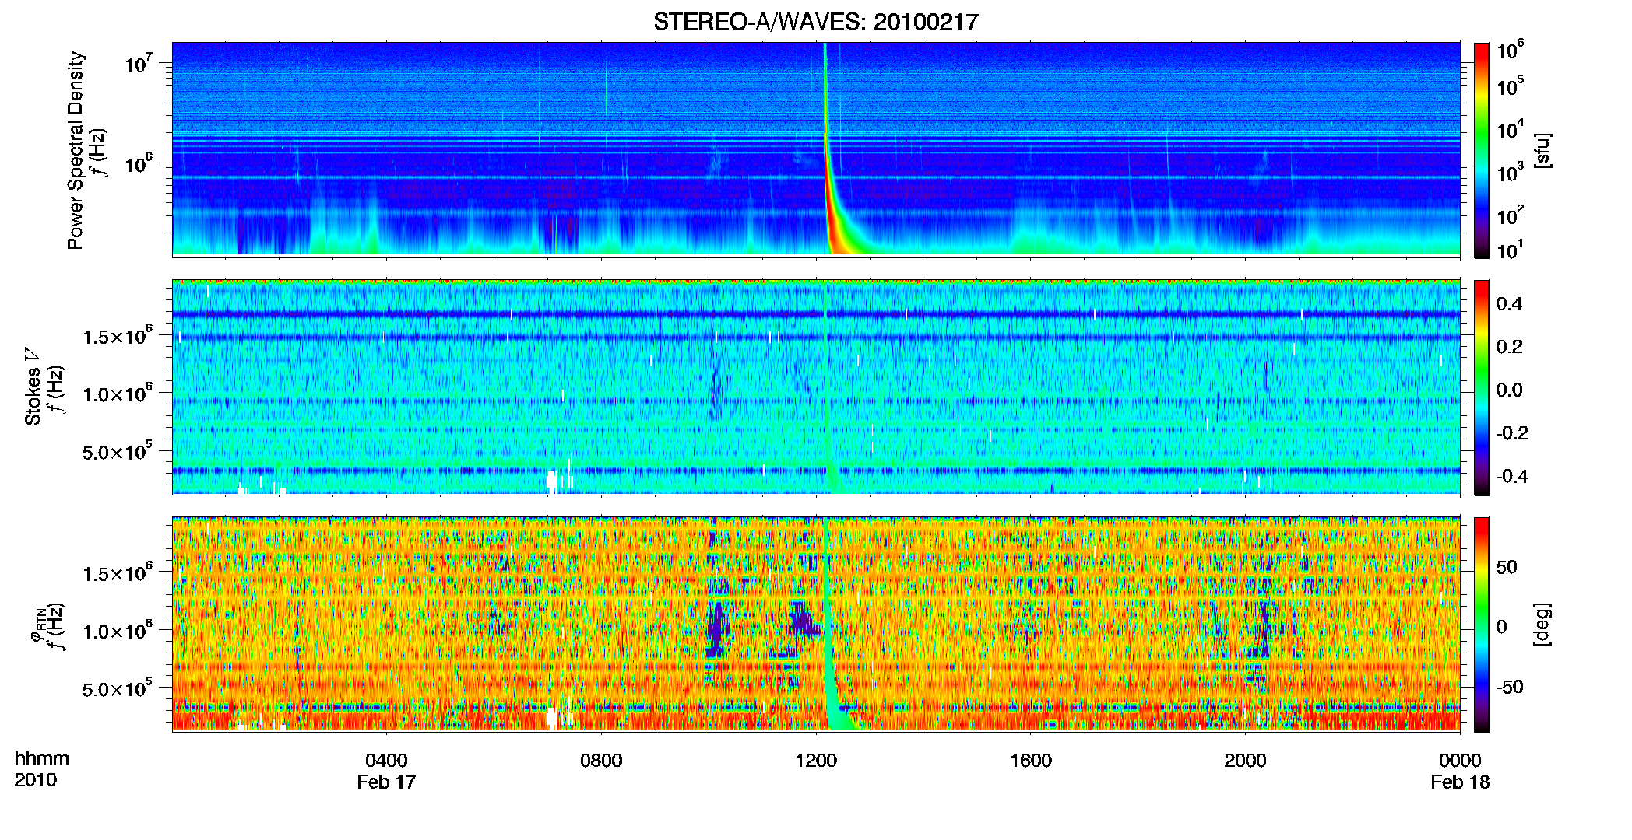Click 10^4 label on the sfu colorbar

point(1511,130)
